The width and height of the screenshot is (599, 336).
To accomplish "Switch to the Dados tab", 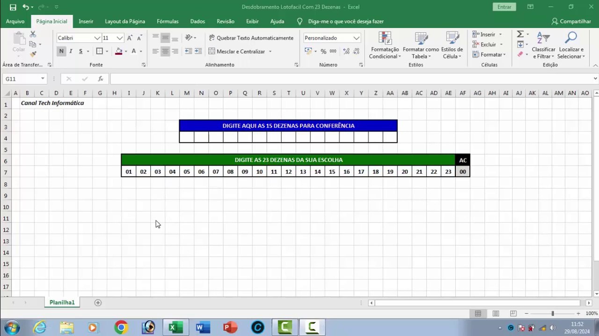I will pos(197,21).
